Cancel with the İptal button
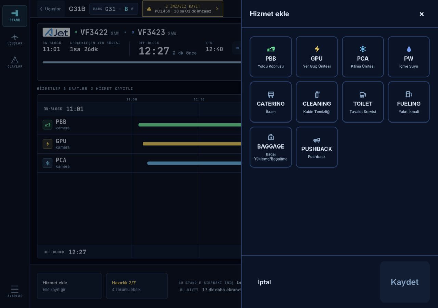 tap(264, 282)
